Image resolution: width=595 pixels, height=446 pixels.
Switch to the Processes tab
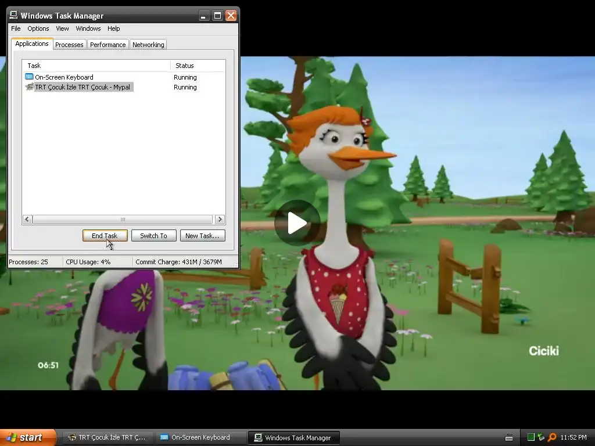[x=69, y=45]
